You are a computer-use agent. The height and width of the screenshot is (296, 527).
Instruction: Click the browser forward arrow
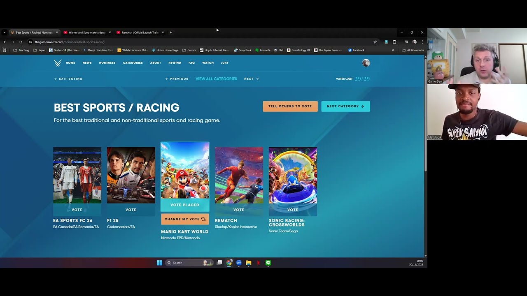[x=13, y=42]
